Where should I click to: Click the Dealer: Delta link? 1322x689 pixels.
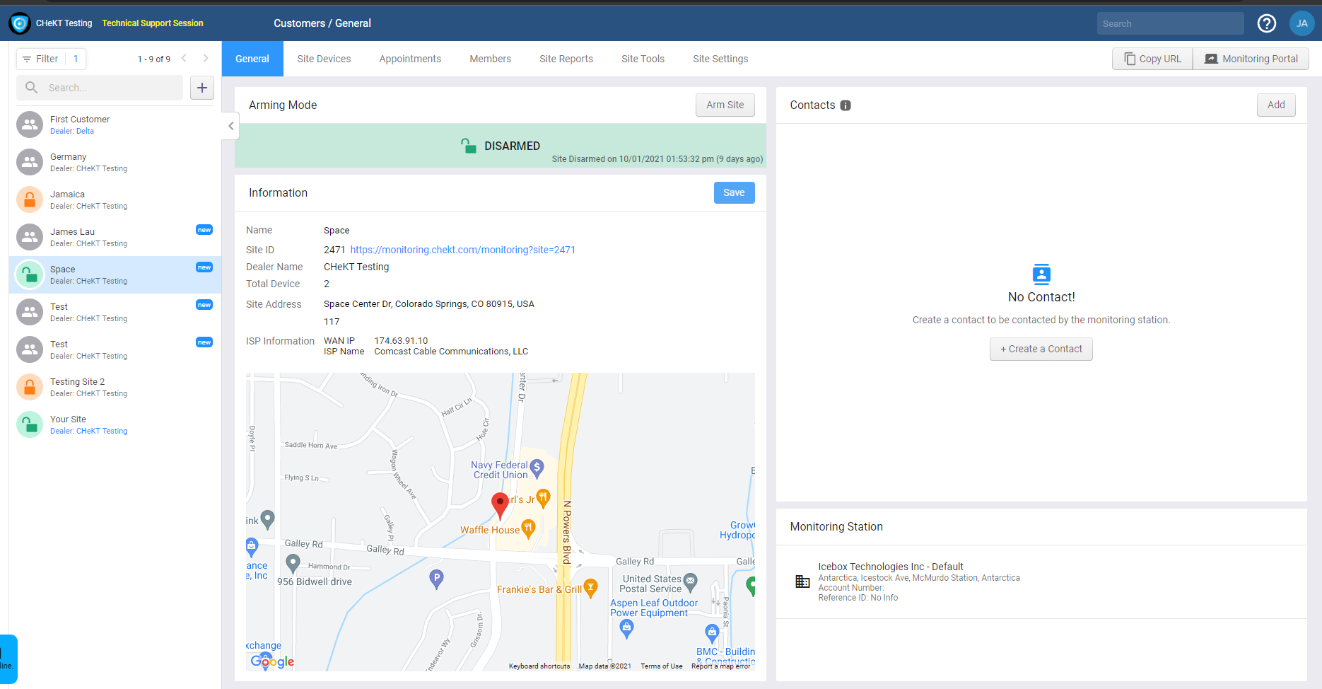pos(72,131)
